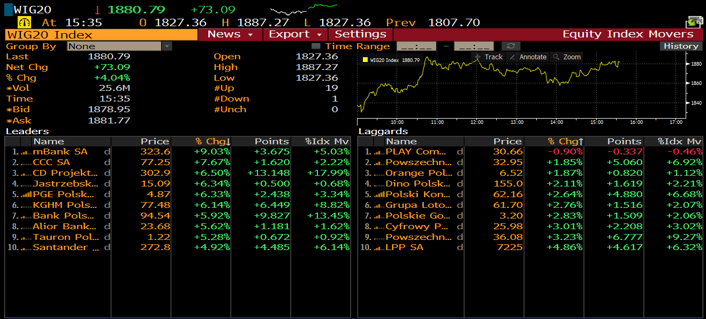This screenshot has height=319, width=706.
Task: Click the +17.99% index move for CD Projekt
Action: [328, 174]
